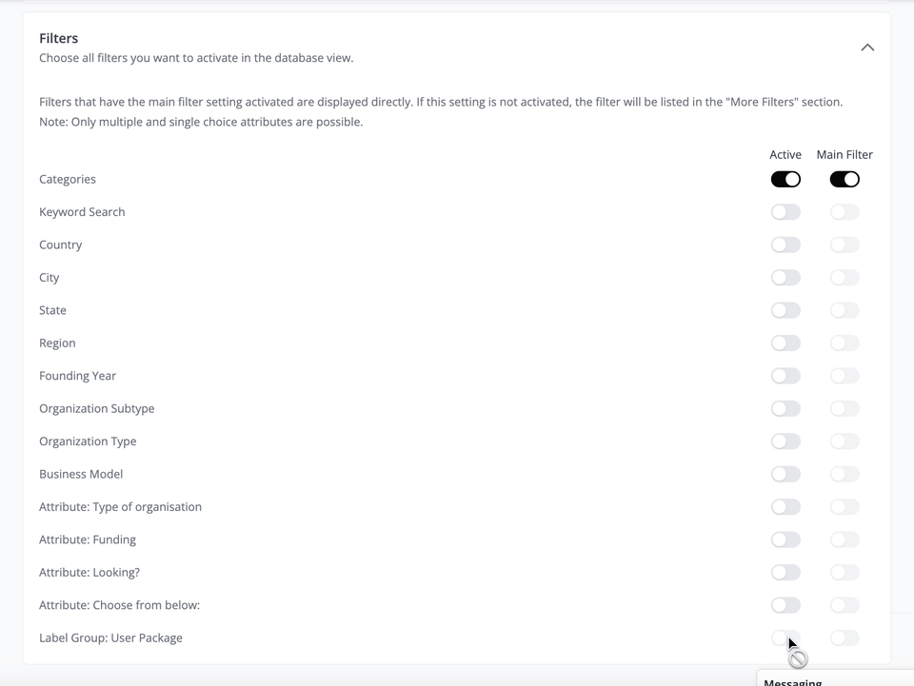Activate the Business Model filter toggle
The width and height of the screenshot is (914, 686).
coord(785,475)
